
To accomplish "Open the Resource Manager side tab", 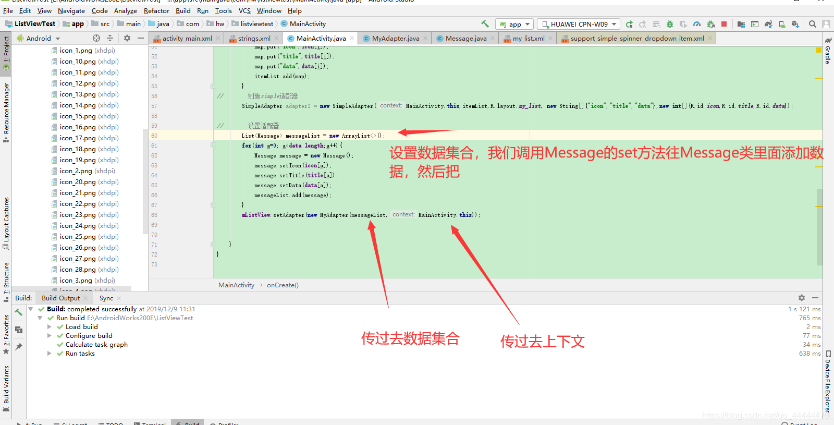I will (x=6, y=112).
